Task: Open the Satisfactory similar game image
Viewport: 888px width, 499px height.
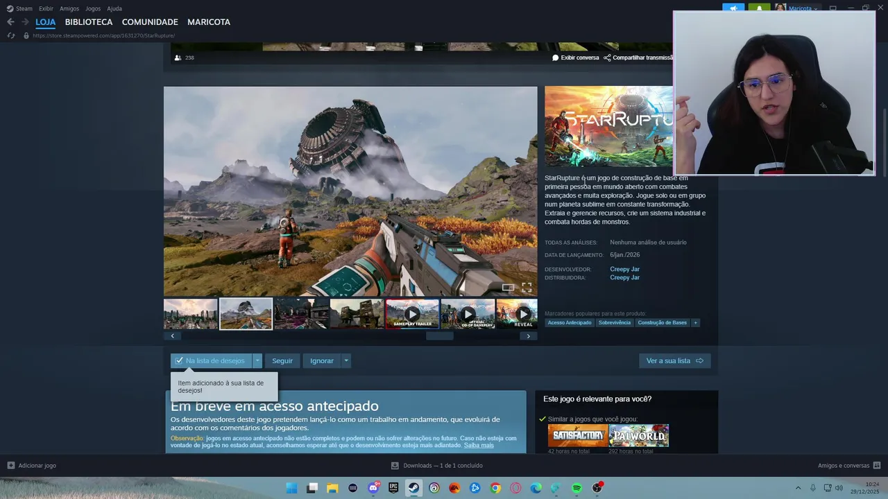Action: coord(578,435)
